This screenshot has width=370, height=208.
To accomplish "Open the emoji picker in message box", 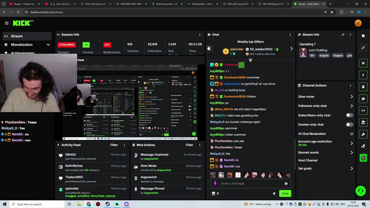I will [286, 183].
